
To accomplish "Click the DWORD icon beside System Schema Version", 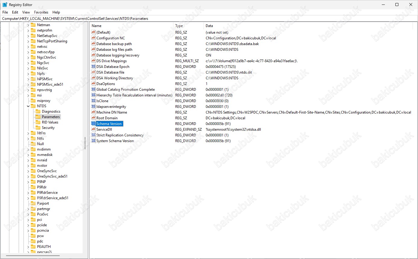I will click(x=93, y=141).
